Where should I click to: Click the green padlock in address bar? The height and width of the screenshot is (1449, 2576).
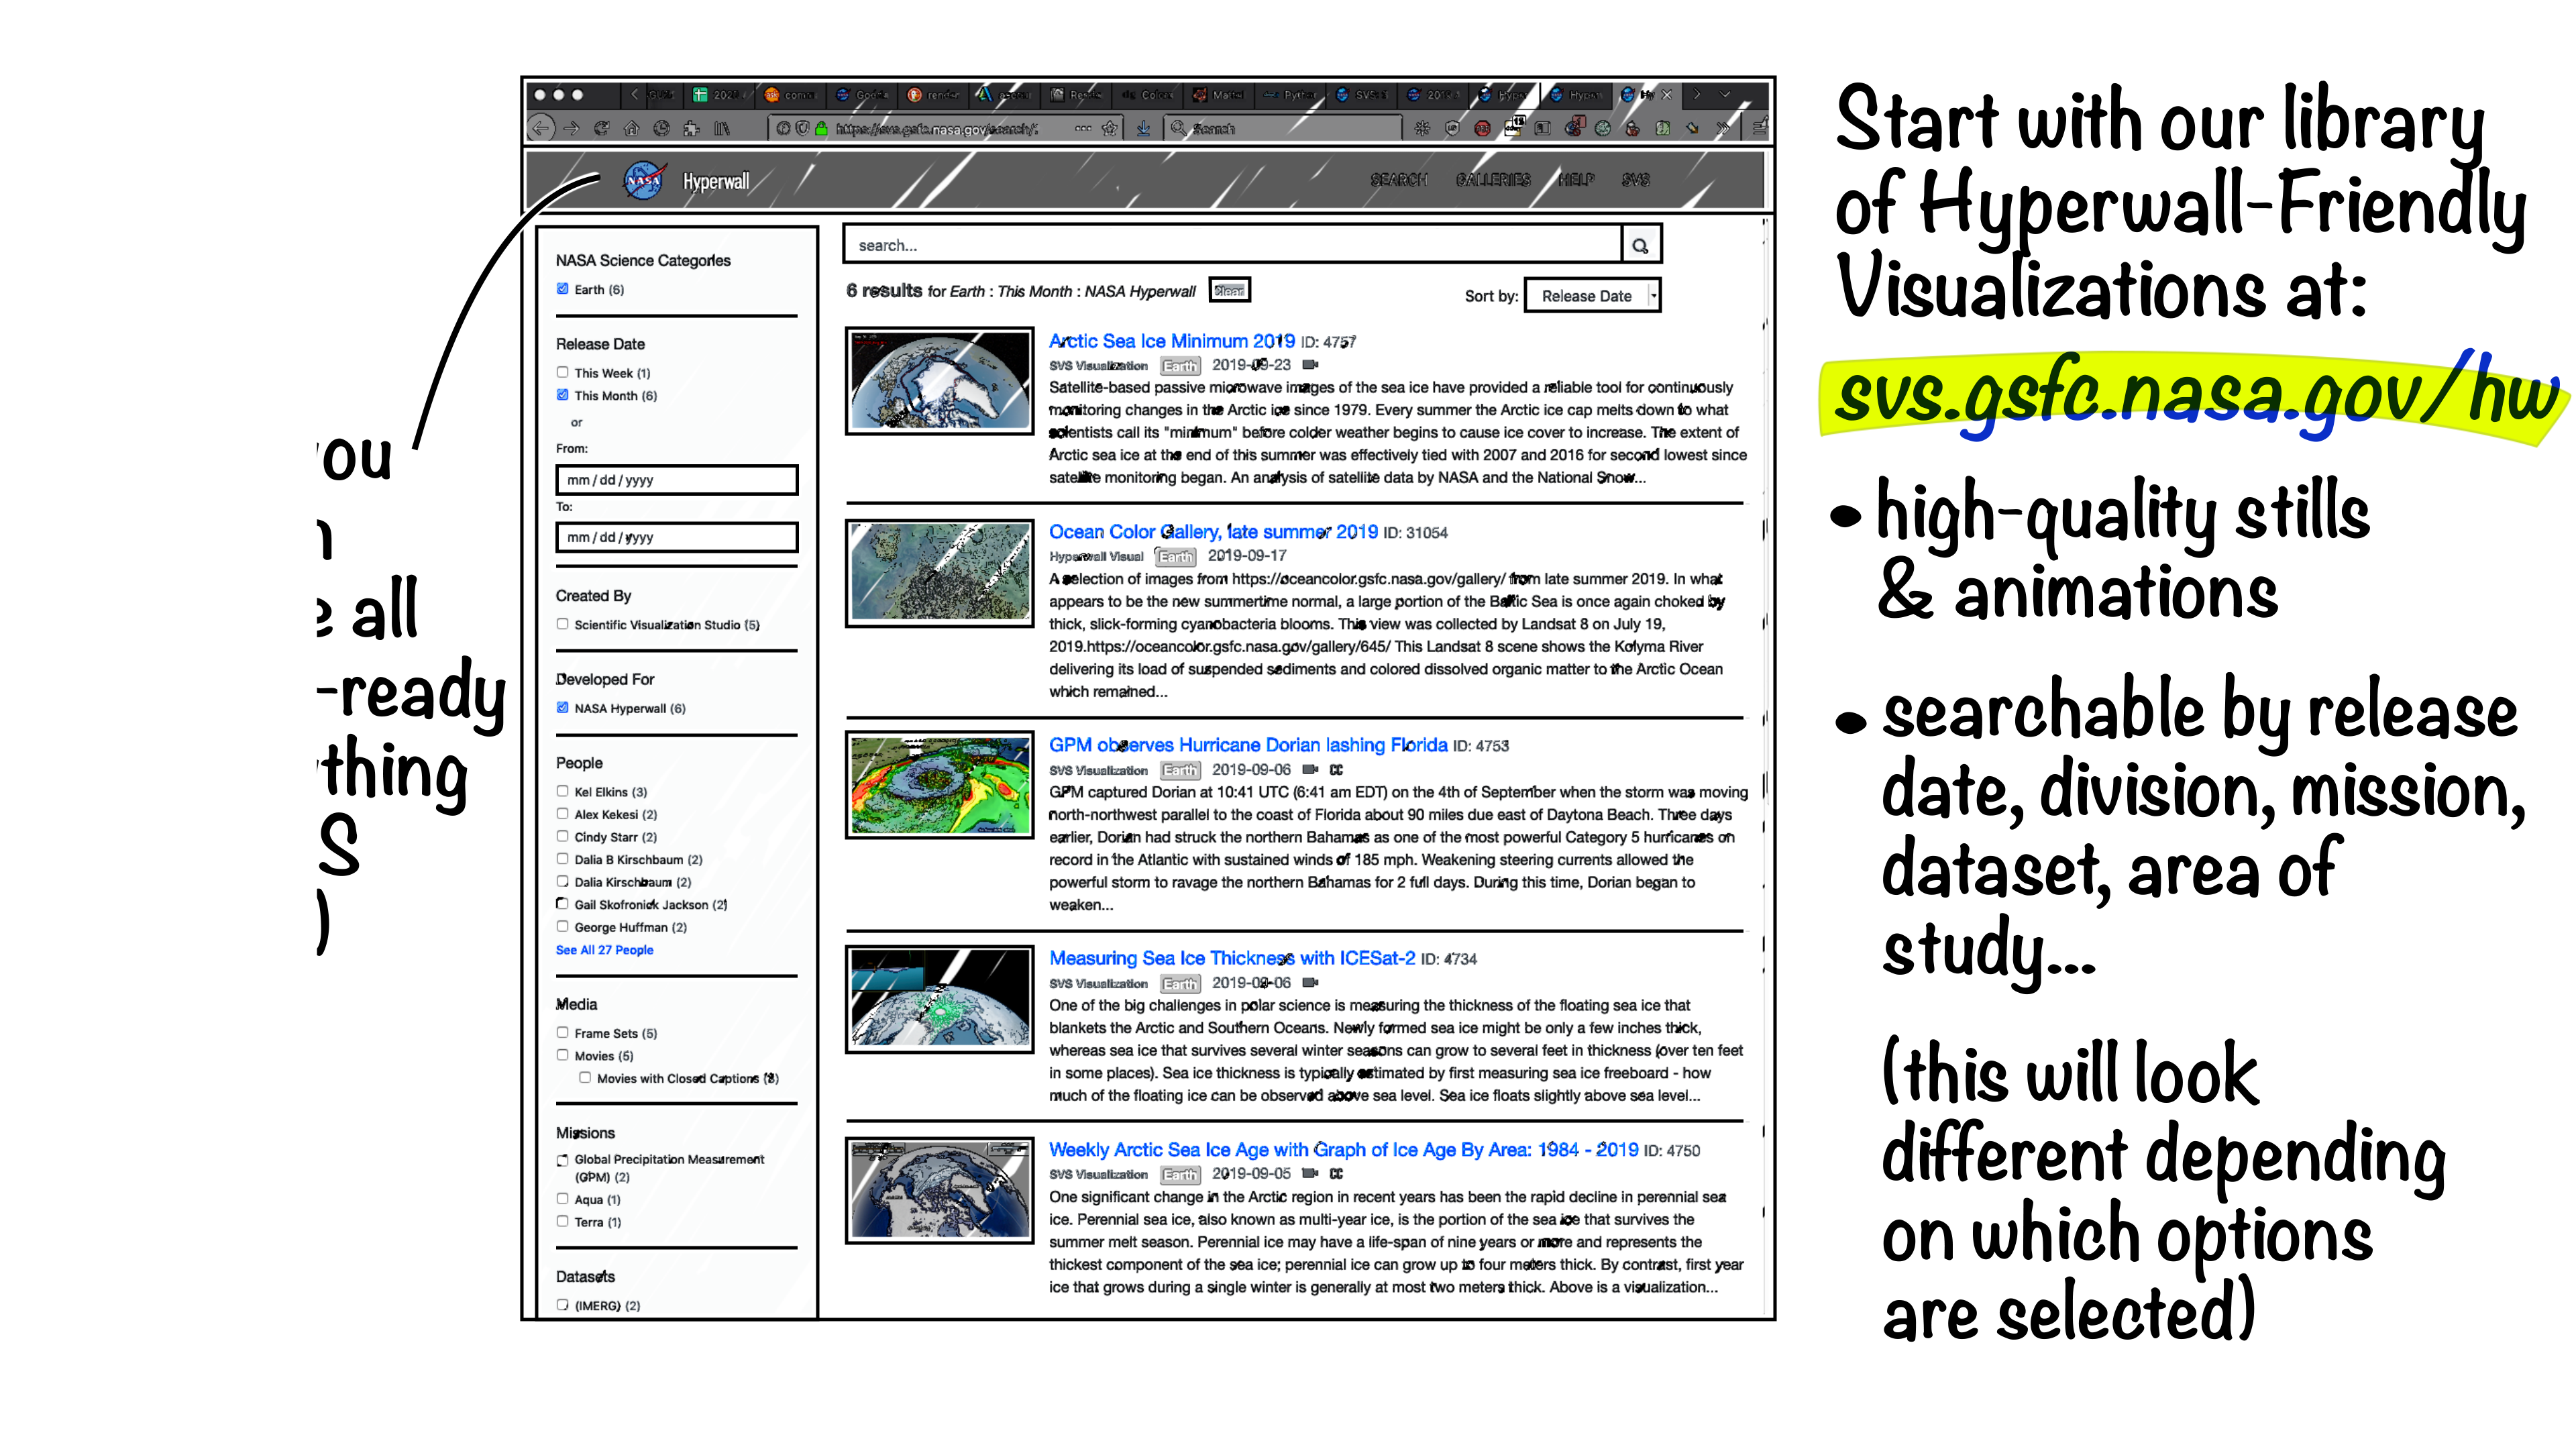pos(821,128)
